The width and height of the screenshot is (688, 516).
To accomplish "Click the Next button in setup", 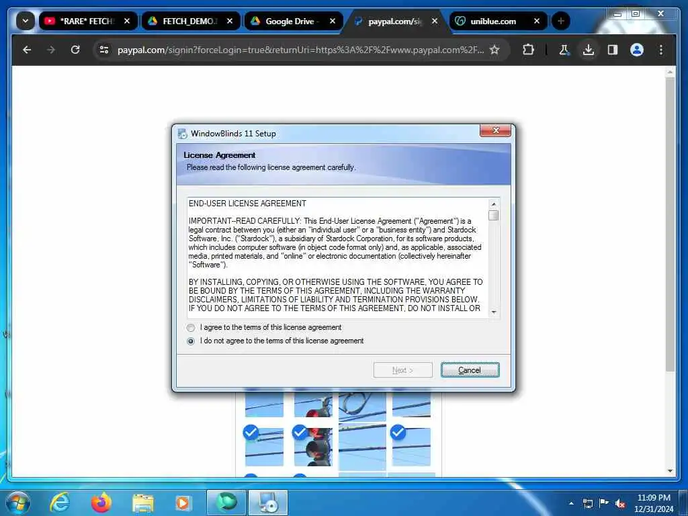I will pos(403,370).
